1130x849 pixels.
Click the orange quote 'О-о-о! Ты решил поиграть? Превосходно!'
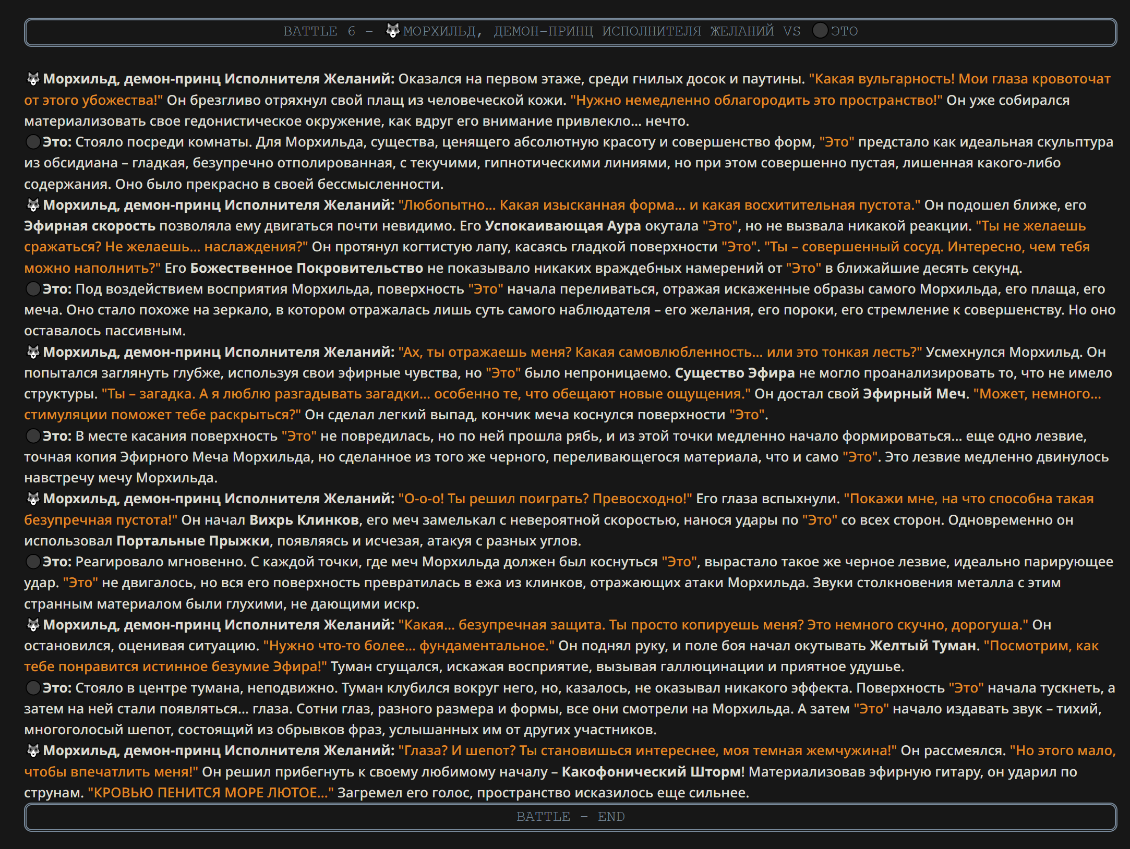pos(545,499)
